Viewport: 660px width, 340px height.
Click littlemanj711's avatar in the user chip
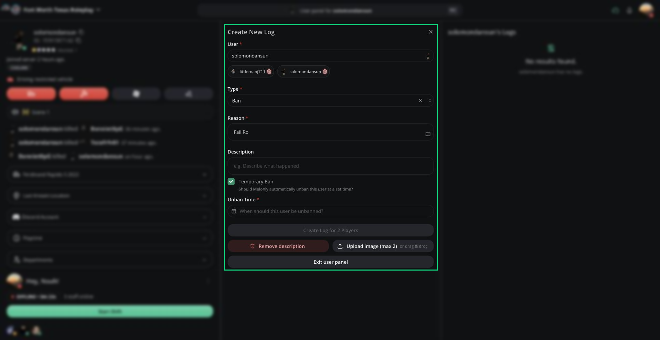coord(233,72)
